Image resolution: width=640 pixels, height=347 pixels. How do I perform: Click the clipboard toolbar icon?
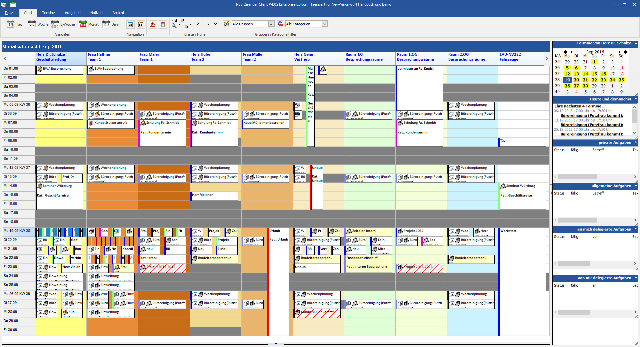pos(163,24)
